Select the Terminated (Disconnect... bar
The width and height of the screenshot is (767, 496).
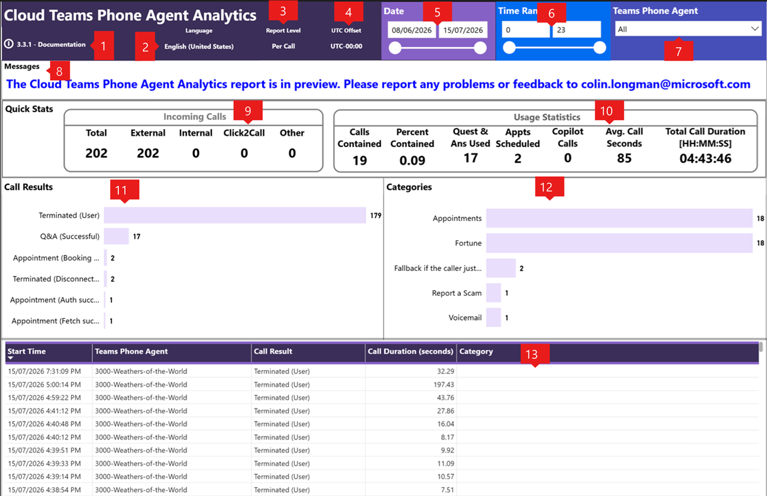click(106, 279)
